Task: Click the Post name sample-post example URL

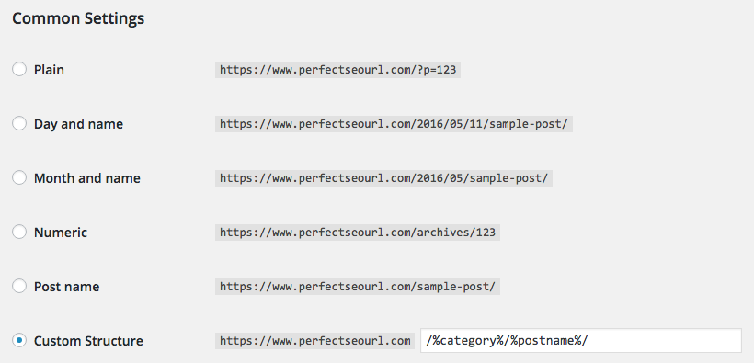Action: click(x=358, y=287)
